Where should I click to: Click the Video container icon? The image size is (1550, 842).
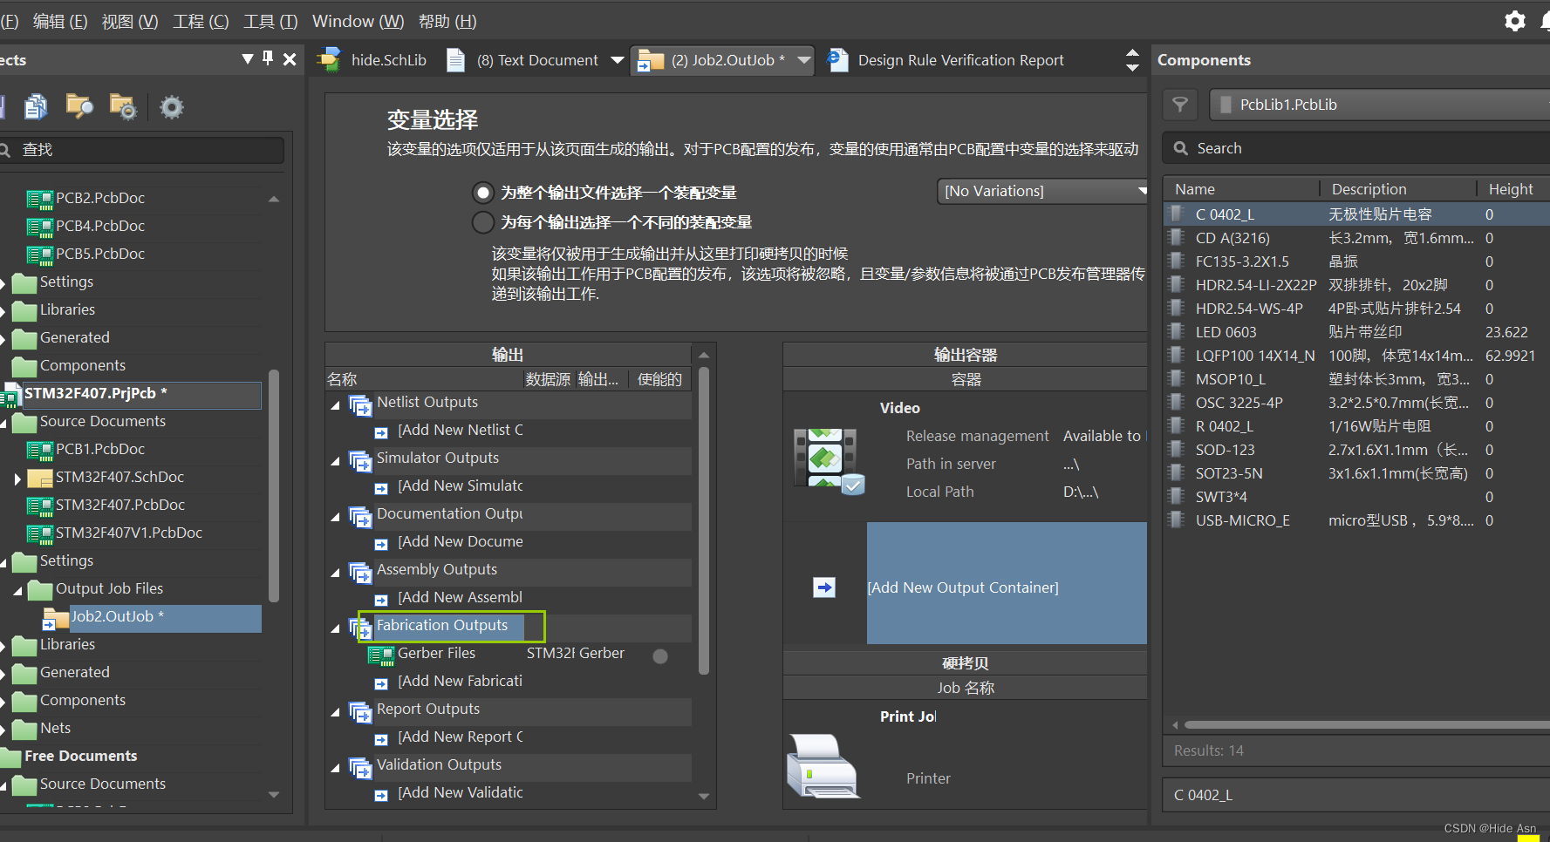click(x=829, y=460)
